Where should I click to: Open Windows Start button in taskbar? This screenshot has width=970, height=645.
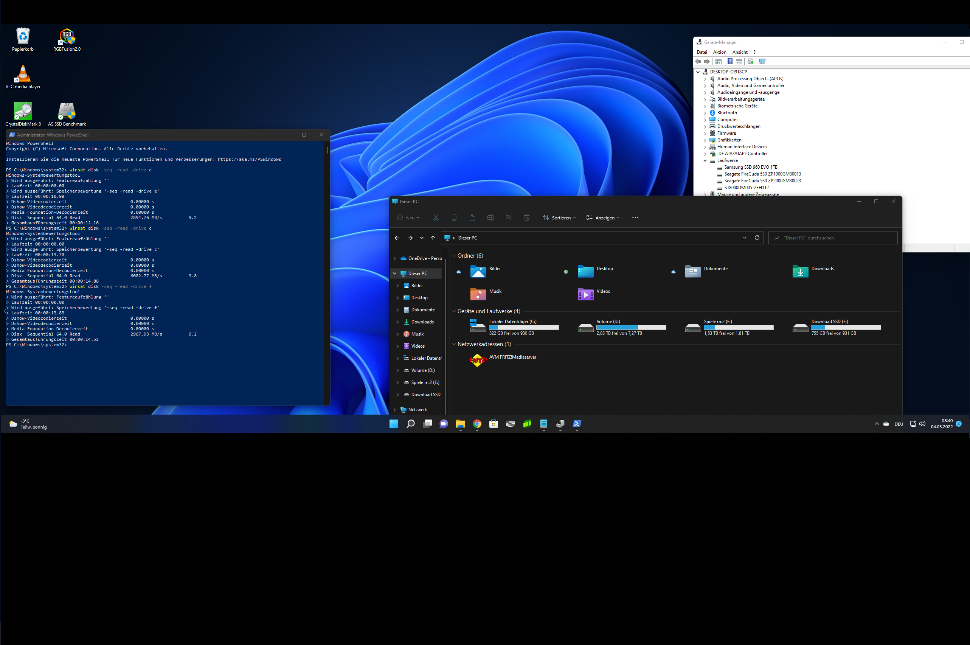click(x=394, y=424)
